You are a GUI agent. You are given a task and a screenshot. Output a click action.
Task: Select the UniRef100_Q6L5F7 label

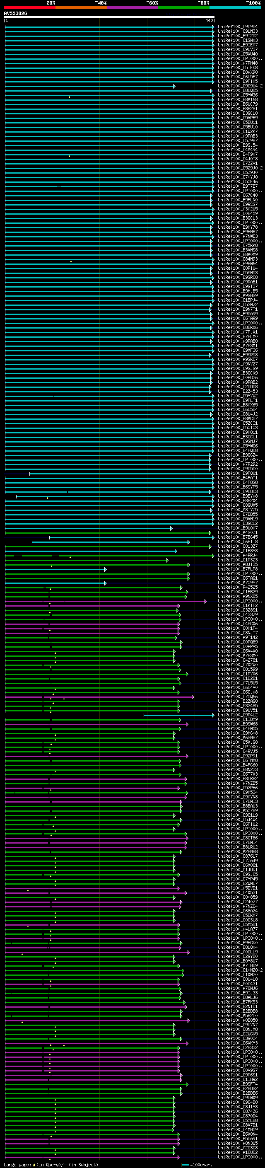pyautogui.click(x=238, y=77)
